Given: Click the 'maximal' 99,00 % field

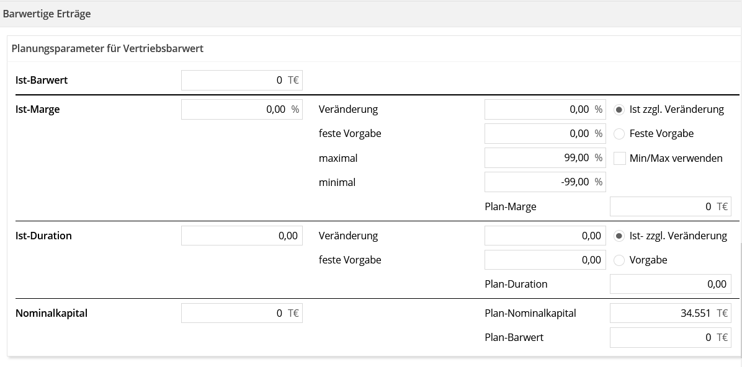Looking at the screenshot, I should 545,158.
